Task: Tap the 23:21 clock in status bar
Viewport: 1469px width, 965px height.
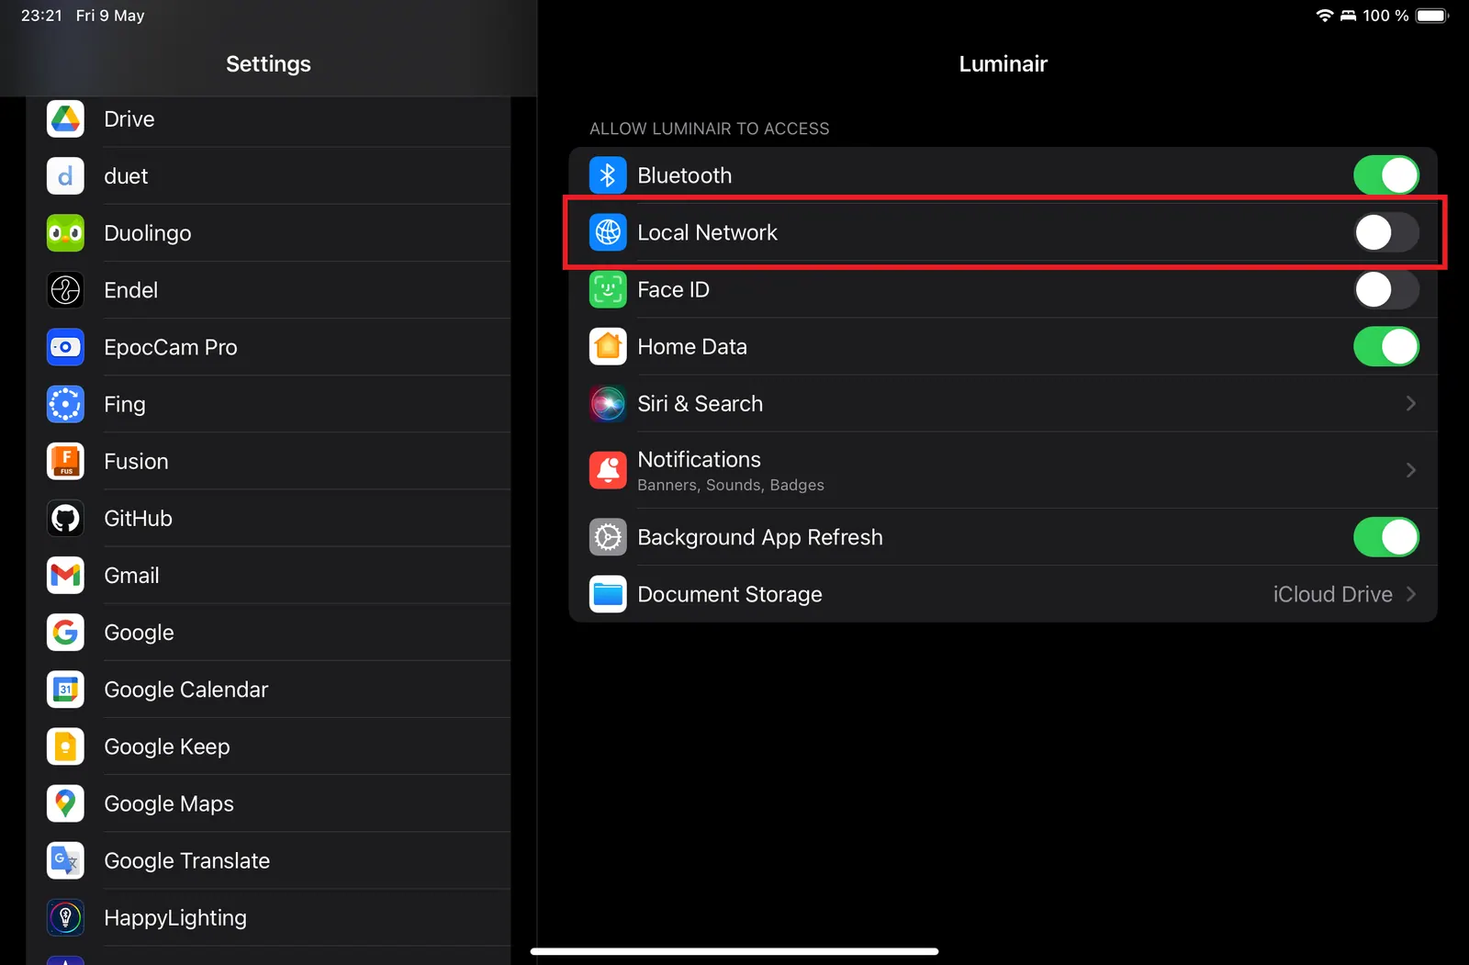Action: tap(41, 16)
